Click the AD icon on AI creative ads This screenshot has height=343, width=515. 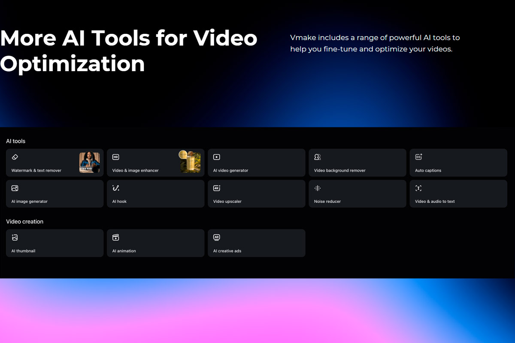[x=217, y=237]
